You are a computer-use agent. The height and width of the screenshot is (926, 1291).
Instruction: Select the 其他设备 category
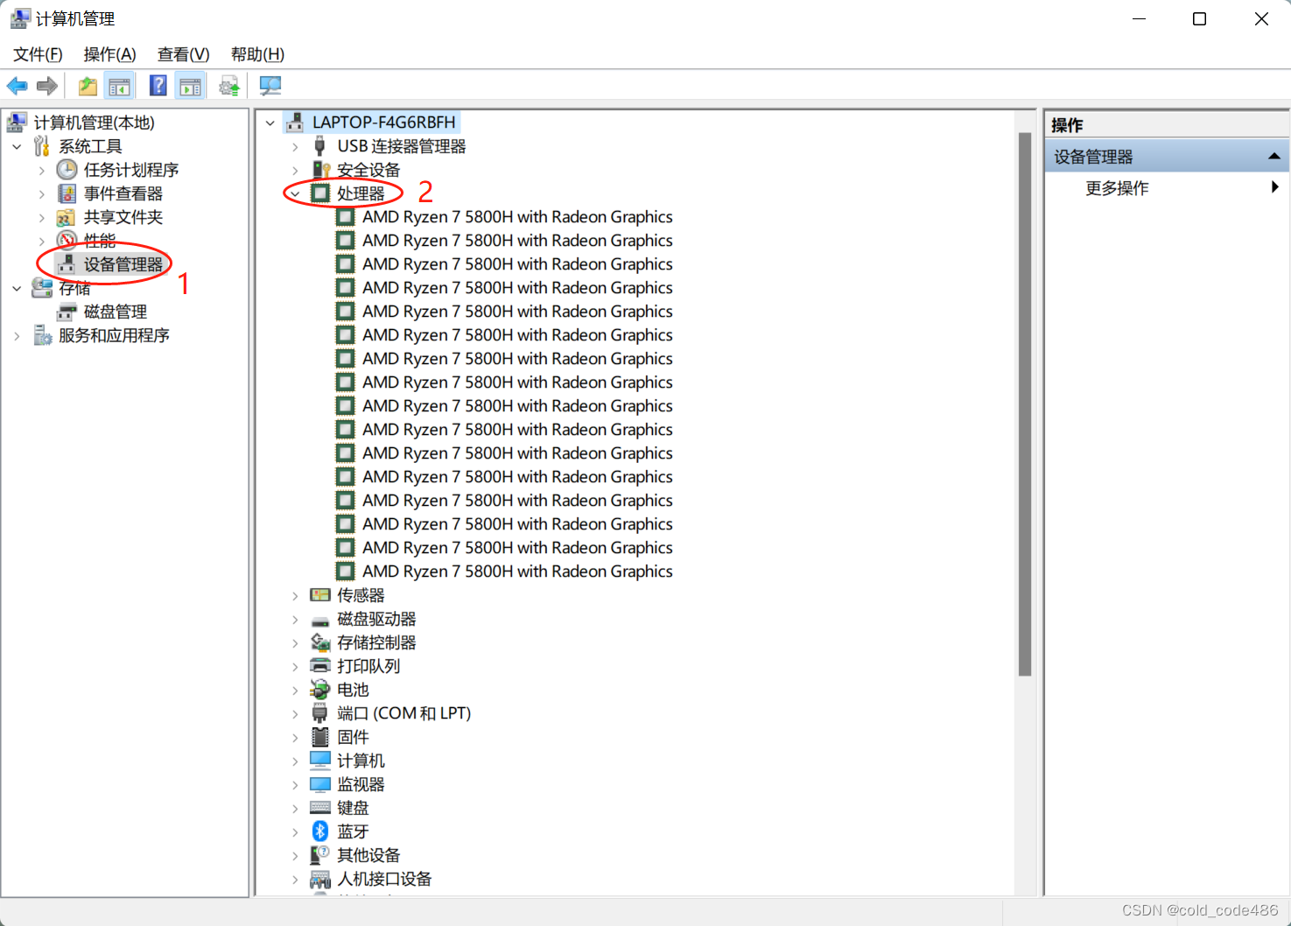[x=368, y=855]
